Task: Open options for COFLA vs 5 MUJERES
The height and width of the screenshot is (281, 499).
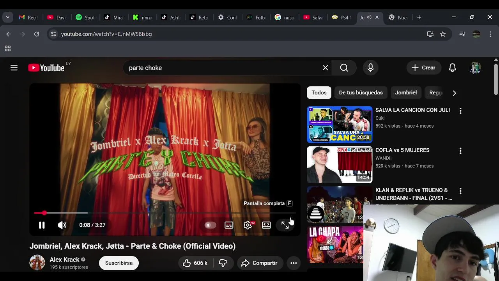Action: point(460,151)
